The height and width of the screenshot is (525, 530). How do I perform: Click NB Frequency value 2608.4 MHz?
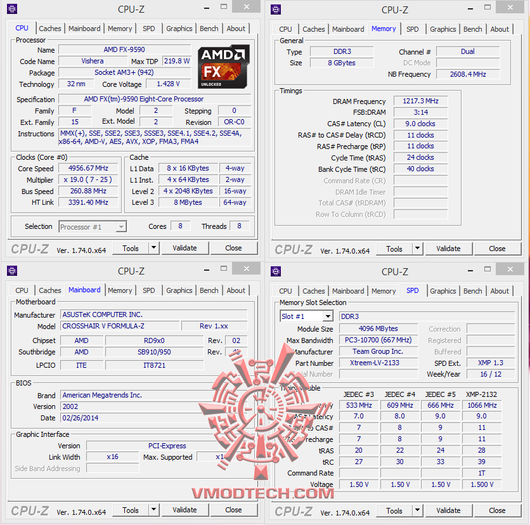click(x=468, y=74)
